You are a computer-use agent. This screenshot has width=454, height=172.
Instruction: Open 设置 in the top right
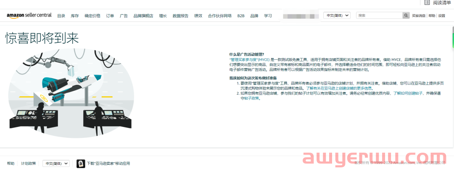(441, 16)
